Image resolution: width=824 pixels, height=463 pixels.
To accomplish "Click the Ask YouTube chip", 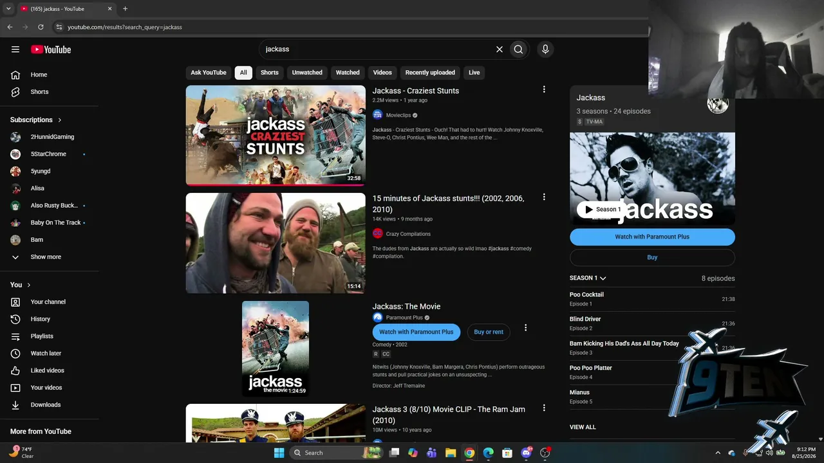I will 209,73.
